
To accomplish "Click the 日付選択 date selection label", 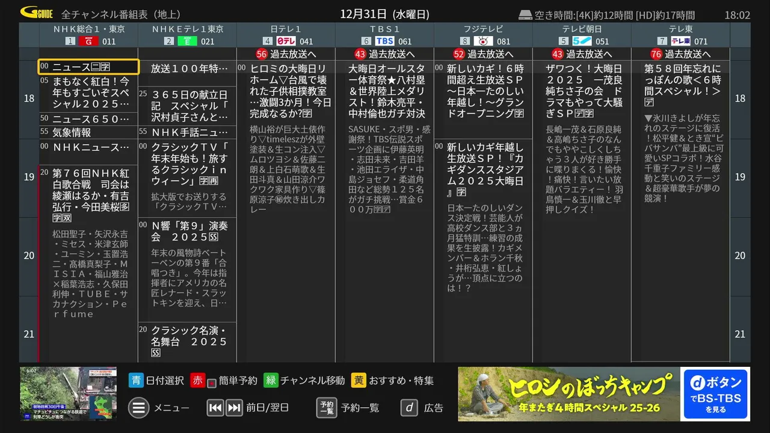I will (x=165, y=380).
